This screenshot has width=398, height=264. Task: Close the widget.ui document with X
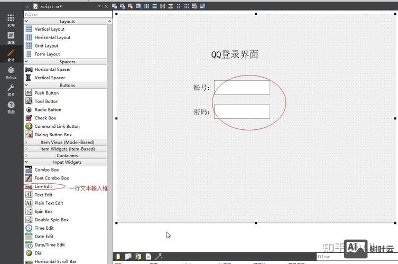pyautogui.click(x=106, y=6)
